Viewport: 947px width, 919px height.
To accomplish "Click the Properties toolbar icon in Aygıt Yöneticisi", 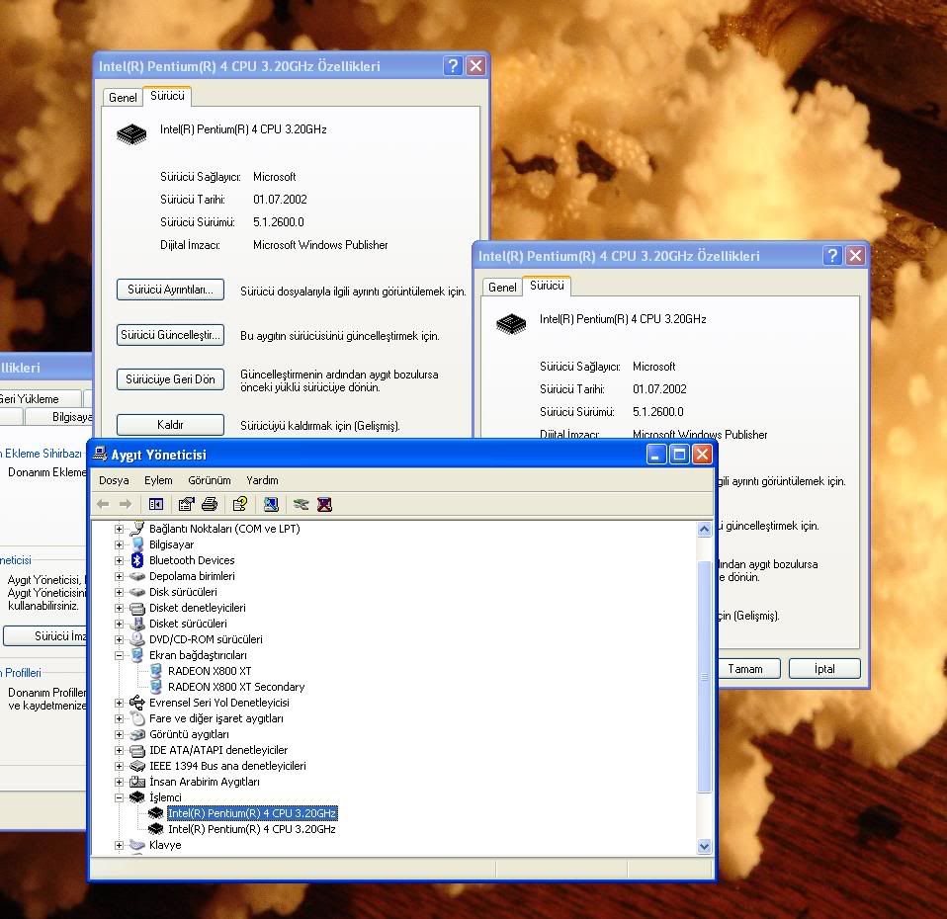I will 187,504.
